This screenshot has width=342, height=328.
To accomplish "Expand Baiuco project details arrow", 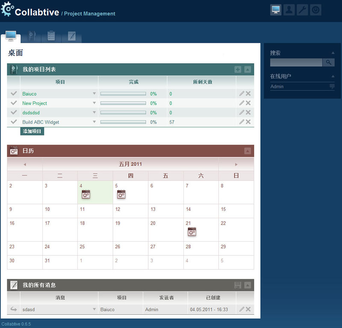I will click(94, 94).
